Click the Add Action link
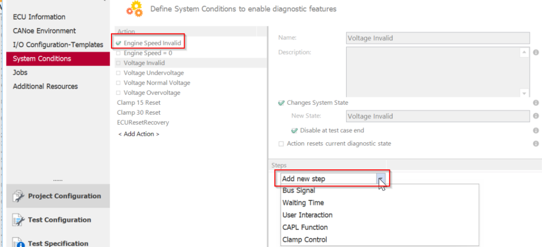The height and width of the screenshot is (247, 542). pyautogui.click(x=139, y=134)
